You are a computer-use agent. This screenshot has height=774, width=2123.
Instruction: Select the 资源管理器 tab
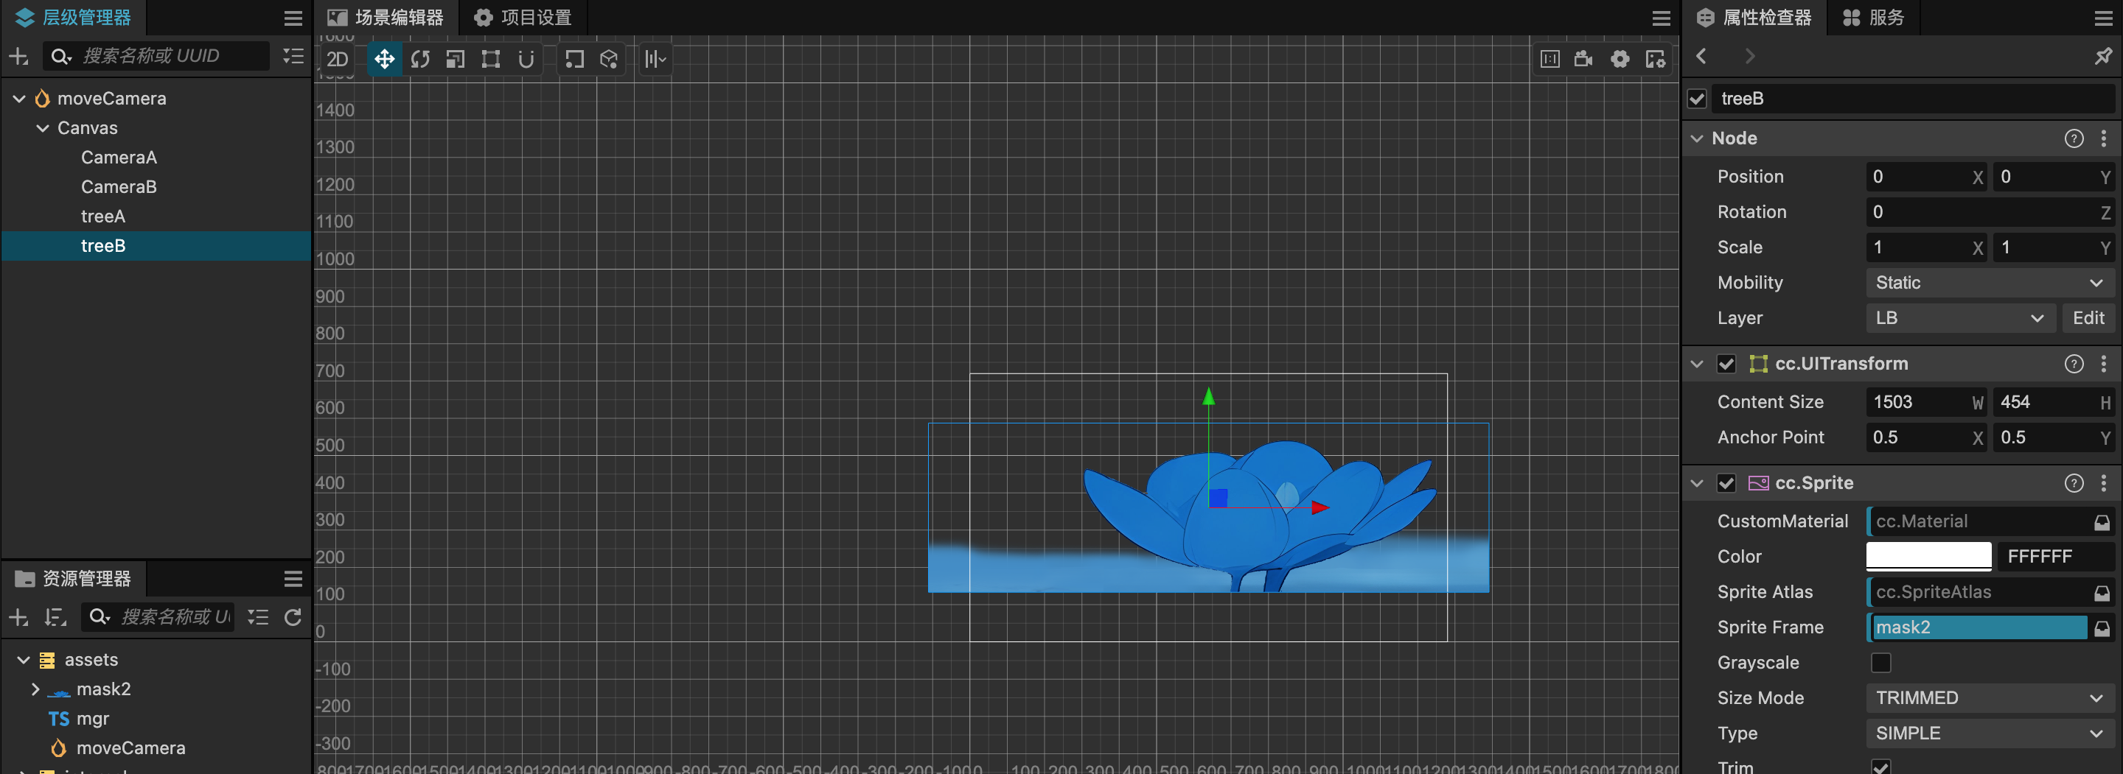[74, 579]
